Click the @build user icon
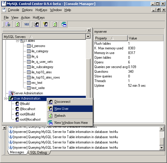 point(17,104)
